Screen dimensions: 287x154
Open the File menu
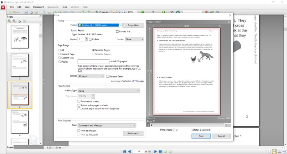12,7
